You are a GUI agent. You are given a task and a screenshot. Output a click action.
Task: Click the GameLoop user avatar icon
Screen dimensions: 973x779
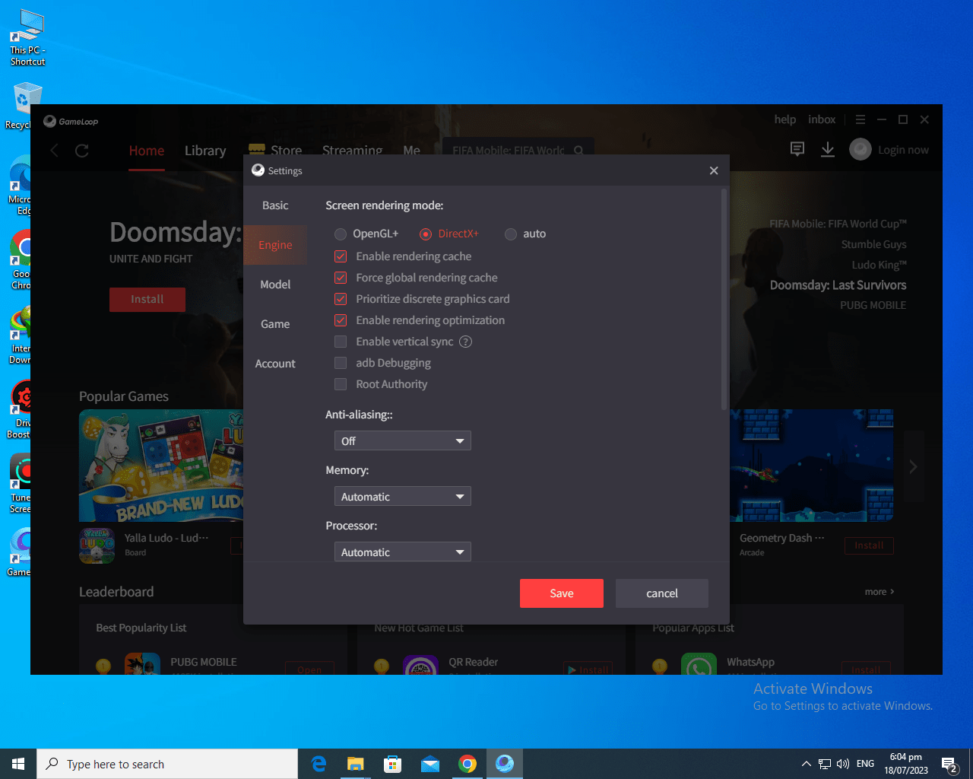tap(860, 149)
